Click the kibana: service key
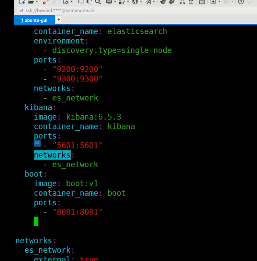The height and width of the screenshot is (261, 257). coord(40,107)
